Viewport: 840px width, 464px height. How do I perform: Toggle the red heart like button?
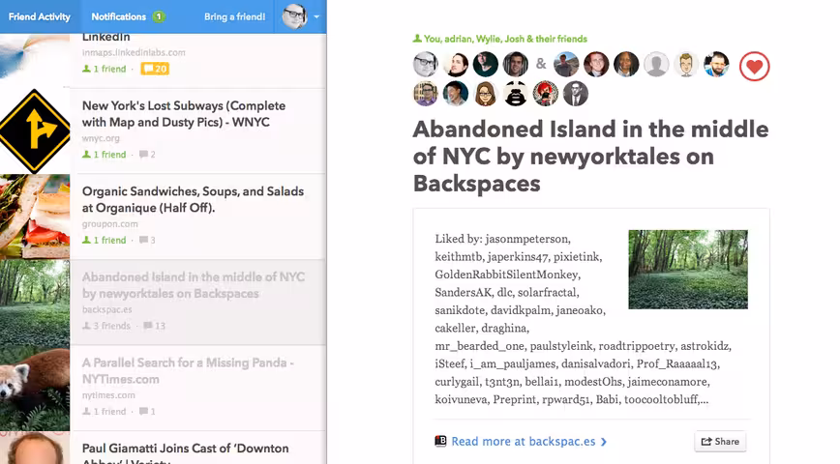(754, 67)
